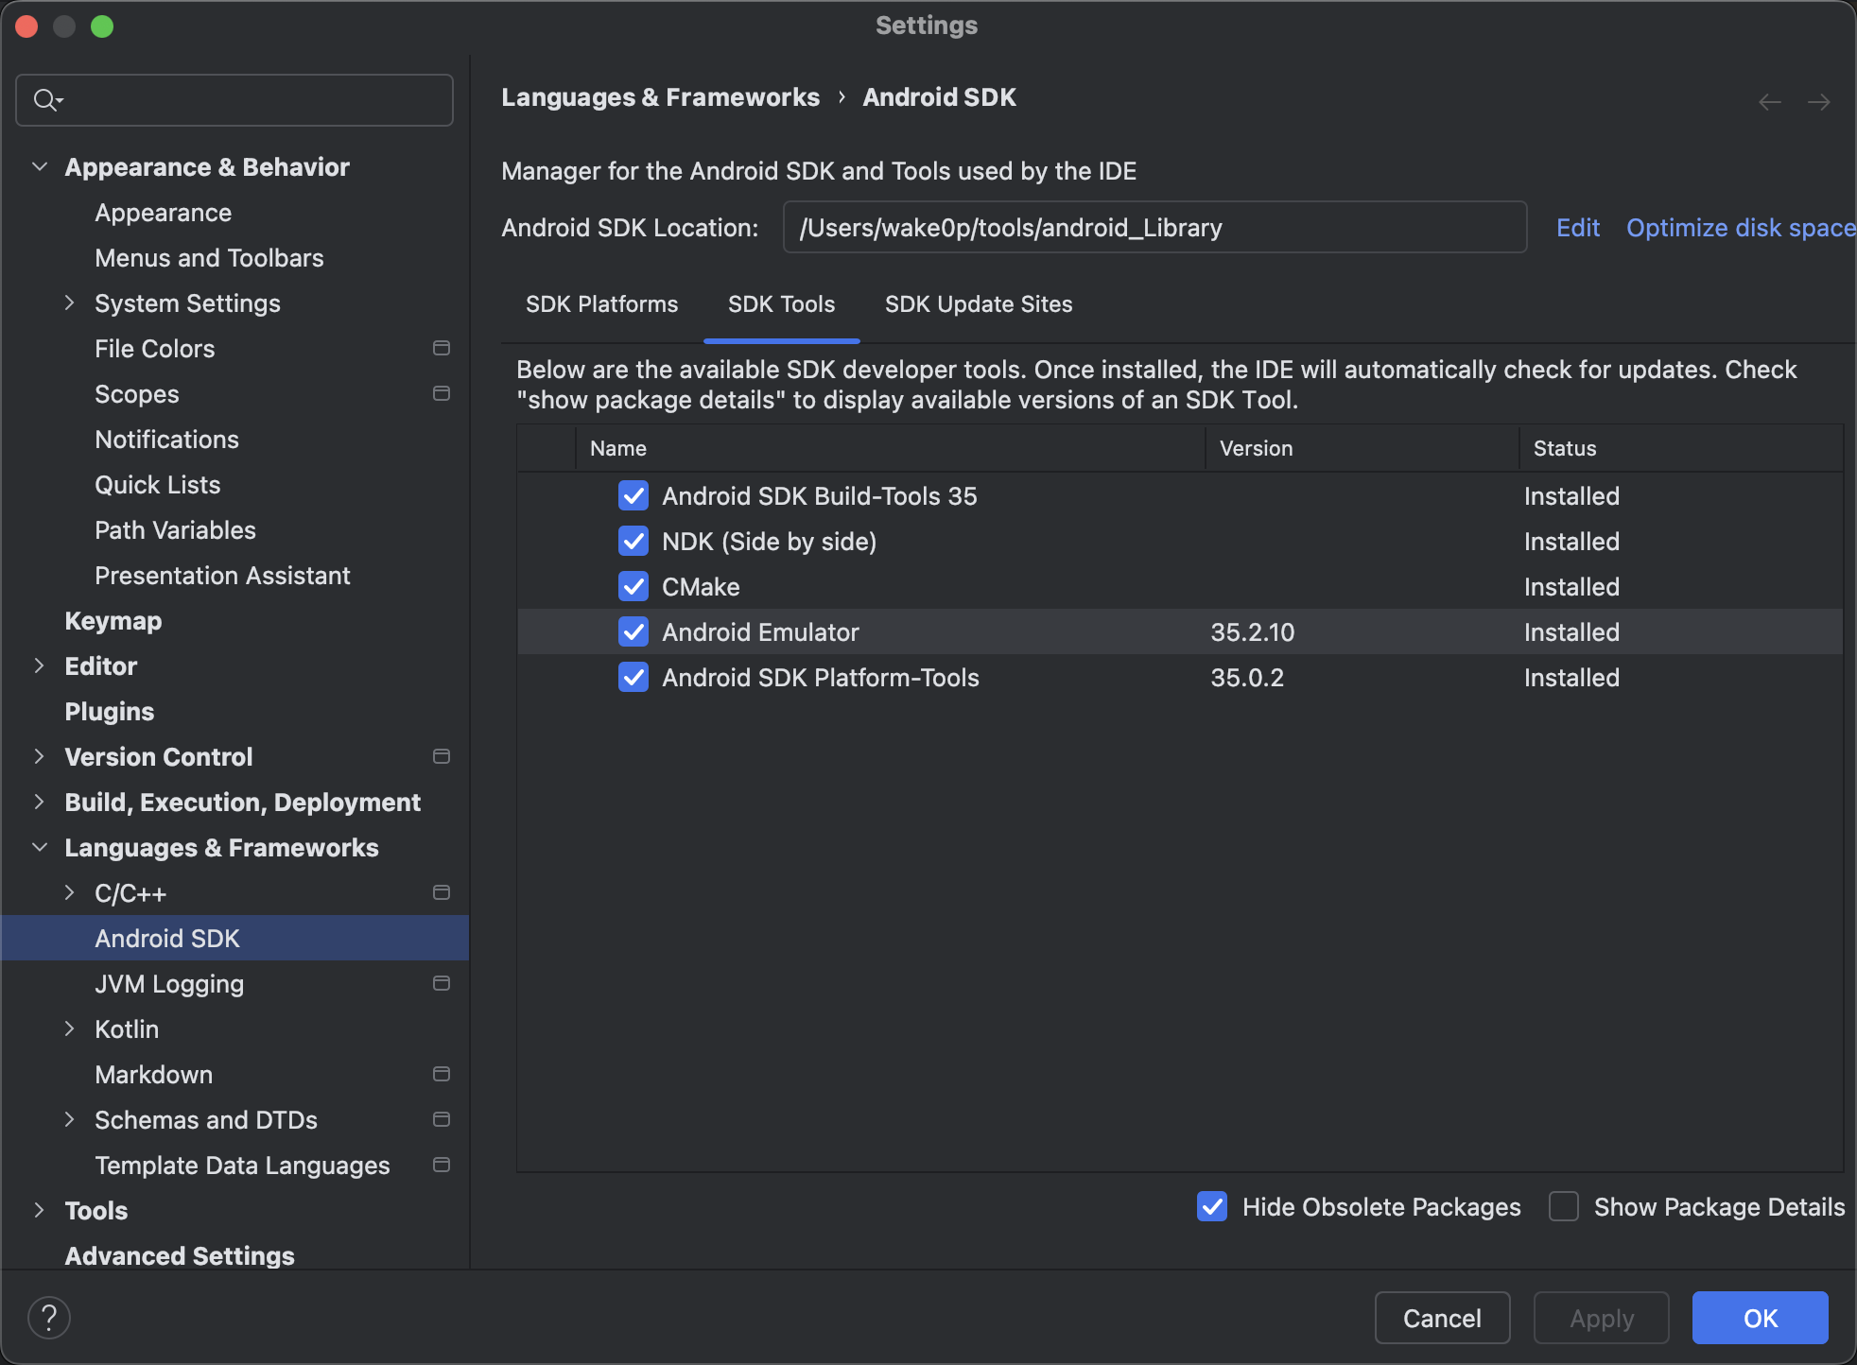Open help with the question mark icon

49,1318
